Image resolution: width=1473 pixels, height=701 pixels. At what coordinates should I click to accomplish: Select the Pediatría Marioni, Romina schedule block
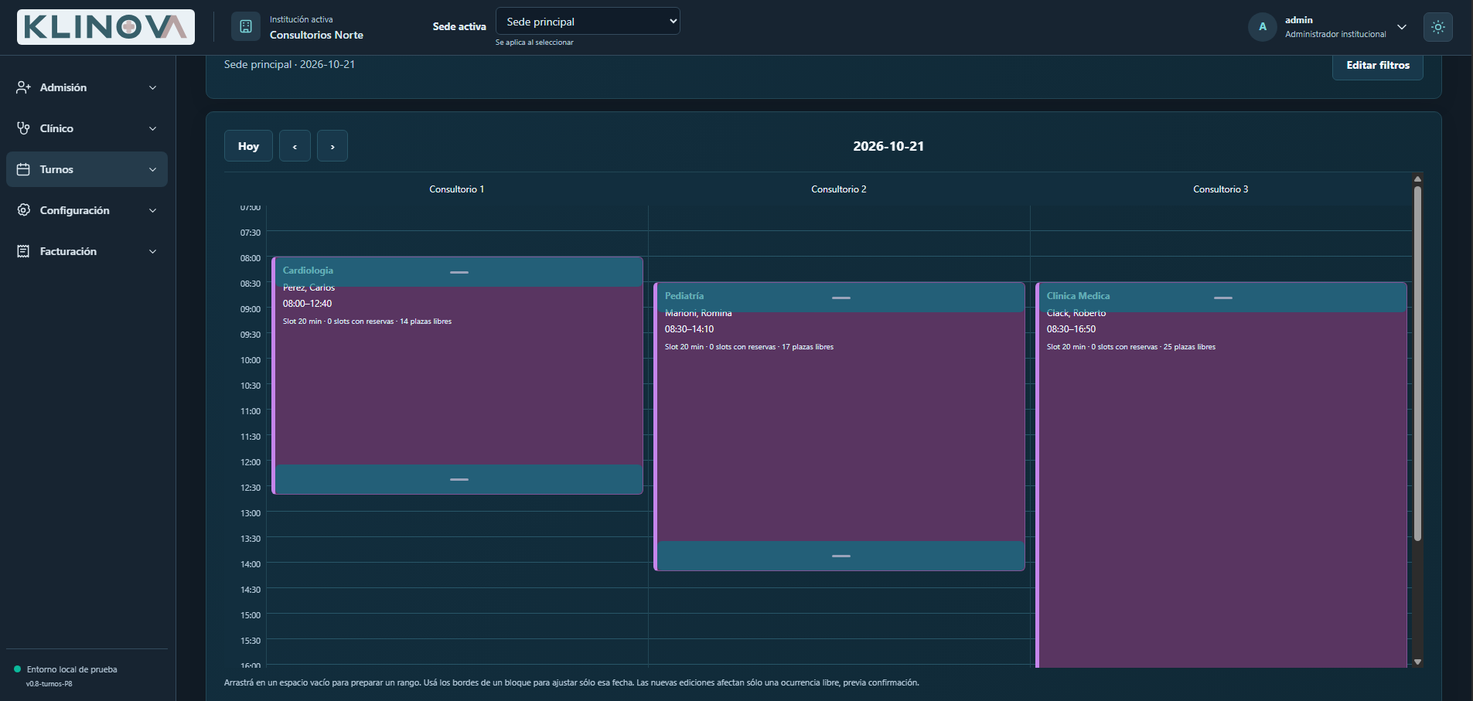click(840, 427)
